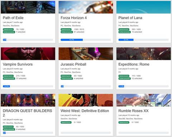Click the Vampire Survivors title
Image resolution: width=172 pixels, height=137 pixels.
[18, 64]
